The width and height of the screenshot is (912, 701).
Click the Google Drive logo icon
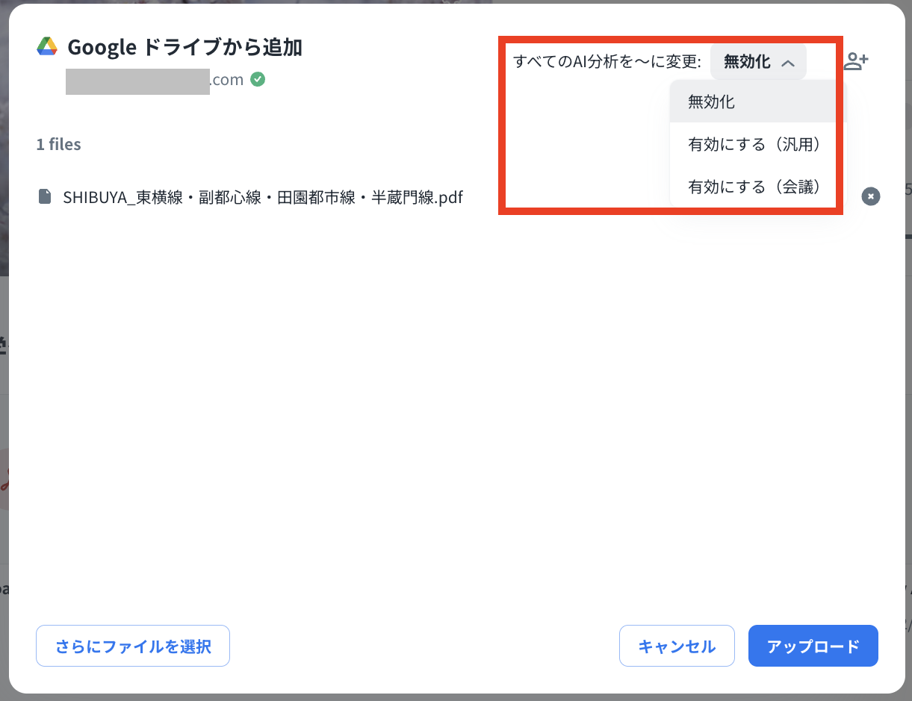coord(47,46)
